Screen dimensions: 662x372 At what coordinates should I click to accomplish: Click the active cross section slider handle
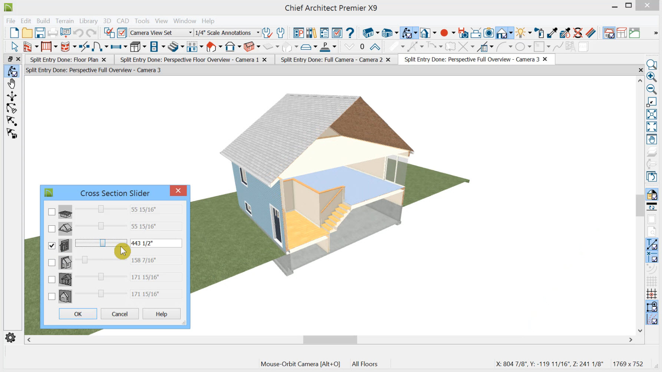click(103, 243)
